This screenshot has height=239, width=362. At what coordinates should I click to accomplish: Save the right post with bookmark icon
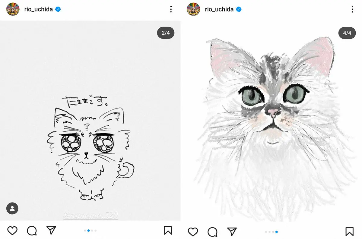coord(349,231)
